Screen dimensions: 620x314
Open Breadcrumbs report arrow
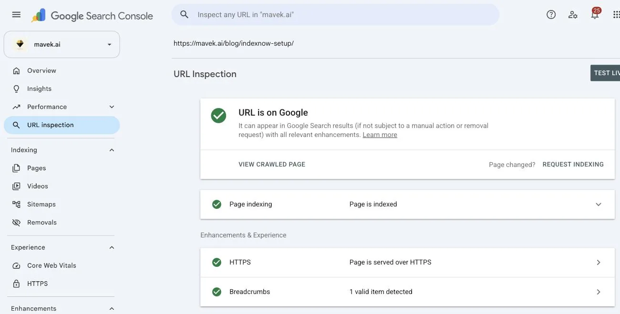click(599, 292)
